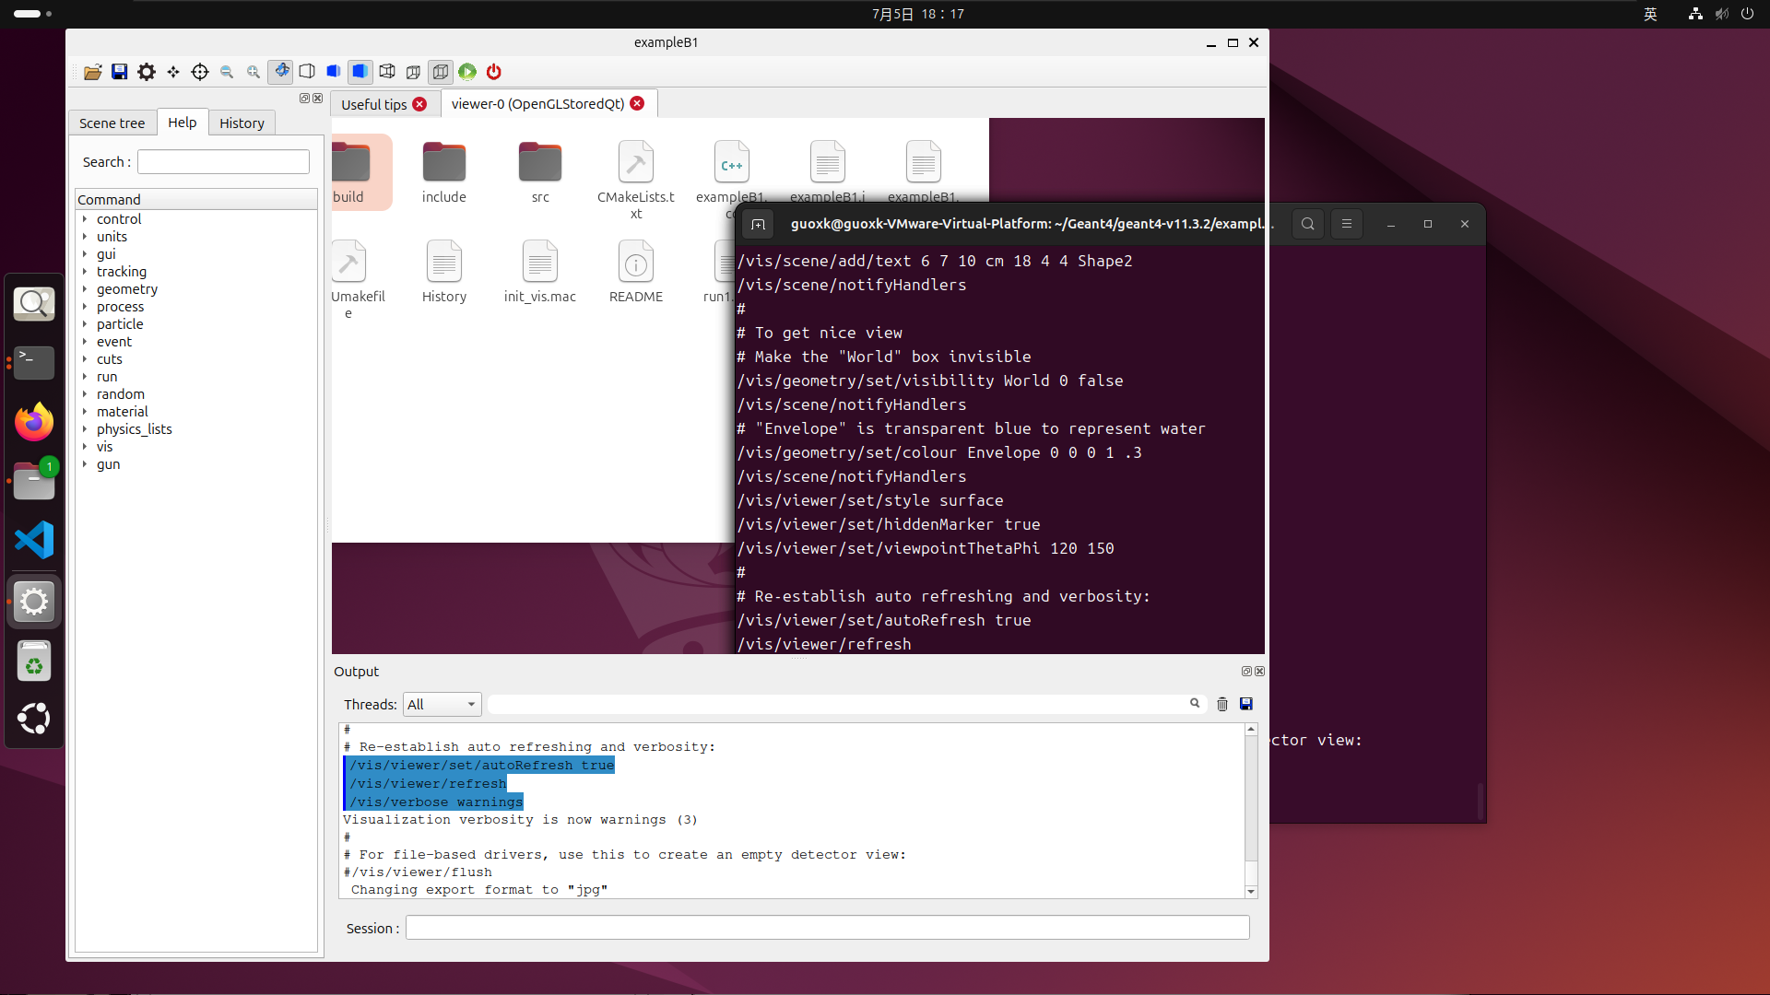Open Visual Studio Code from the dock
This screenshot has height=995, width=1770.
[34, 541]
